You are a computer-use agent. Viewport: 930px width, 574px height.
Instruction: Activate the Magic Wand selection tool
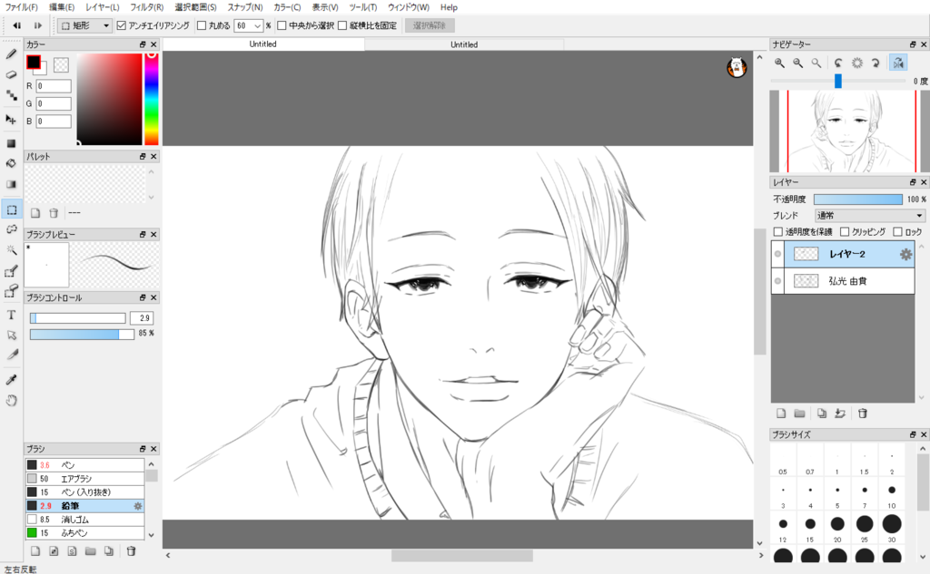(12, 249)
